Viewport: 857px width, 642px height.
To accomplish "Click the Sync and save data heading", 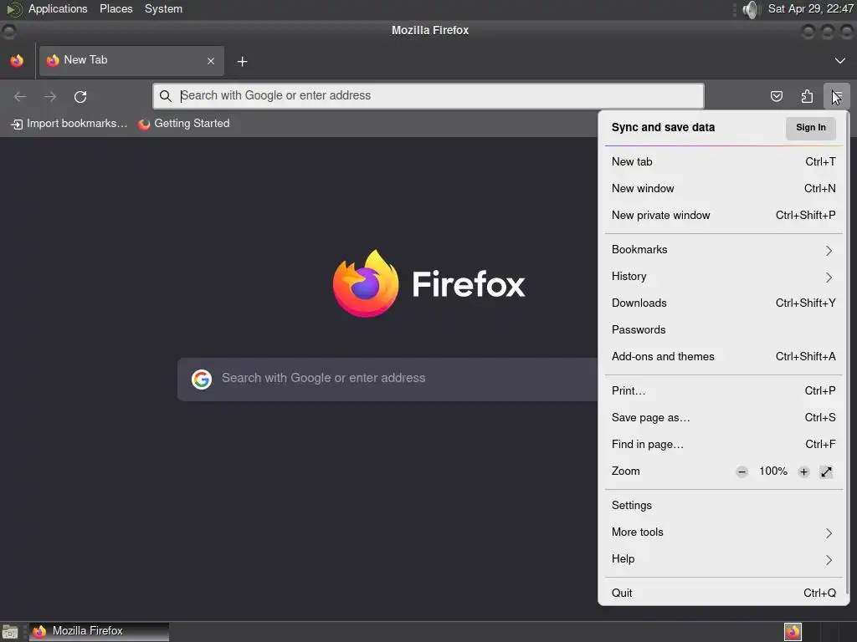I will coord(663,127).
